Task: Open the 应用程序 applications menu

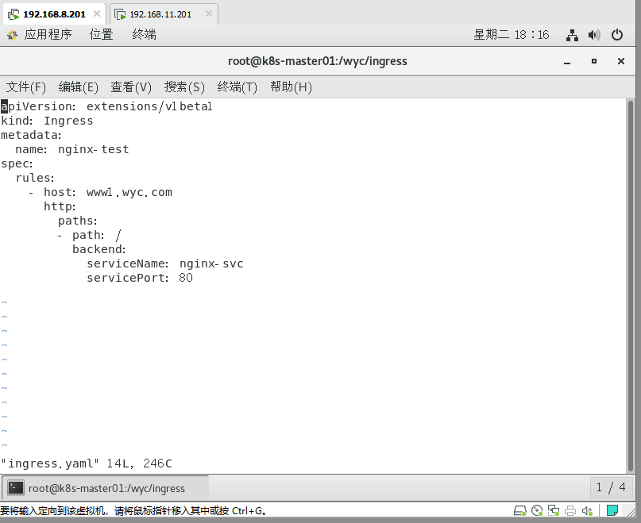Action: [48, 35]
